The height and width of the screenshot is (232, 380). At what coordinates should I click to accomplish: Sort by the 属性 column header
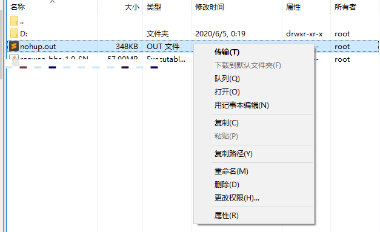(293, 7)
